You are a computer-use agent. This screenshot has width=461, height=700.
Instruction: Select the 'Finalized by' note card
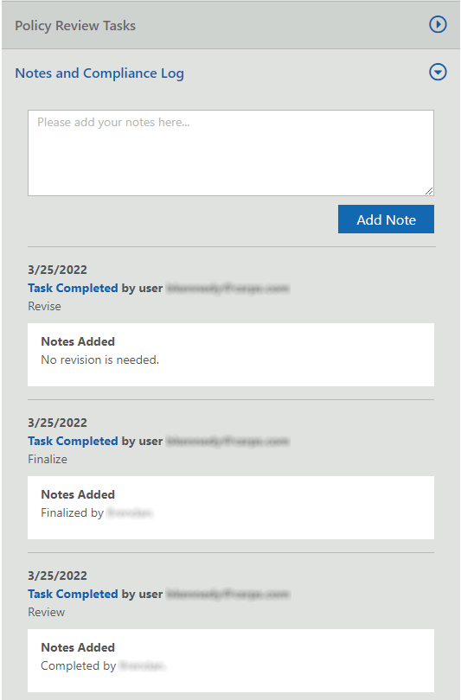231,507
